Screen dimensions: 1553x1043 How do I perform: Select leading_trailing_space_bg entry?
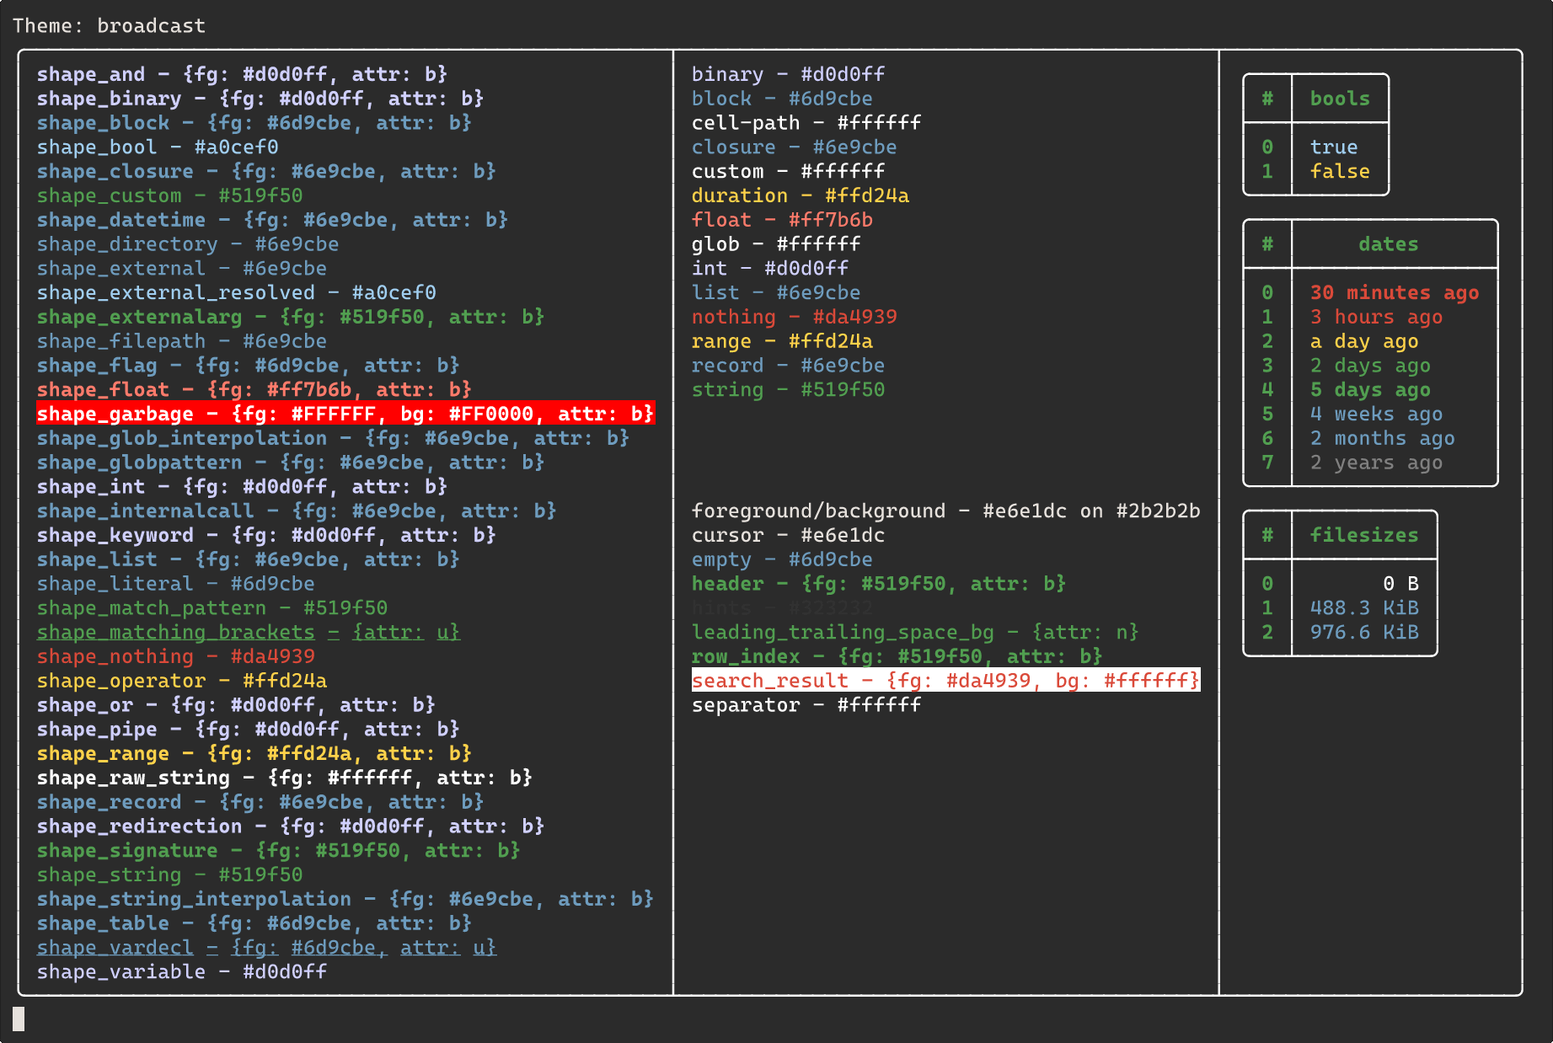pos(915,633)
